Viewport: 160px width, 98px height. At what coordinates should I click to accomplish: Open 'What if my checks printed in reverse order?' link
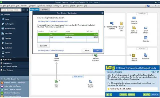click(x=53, y=22)
